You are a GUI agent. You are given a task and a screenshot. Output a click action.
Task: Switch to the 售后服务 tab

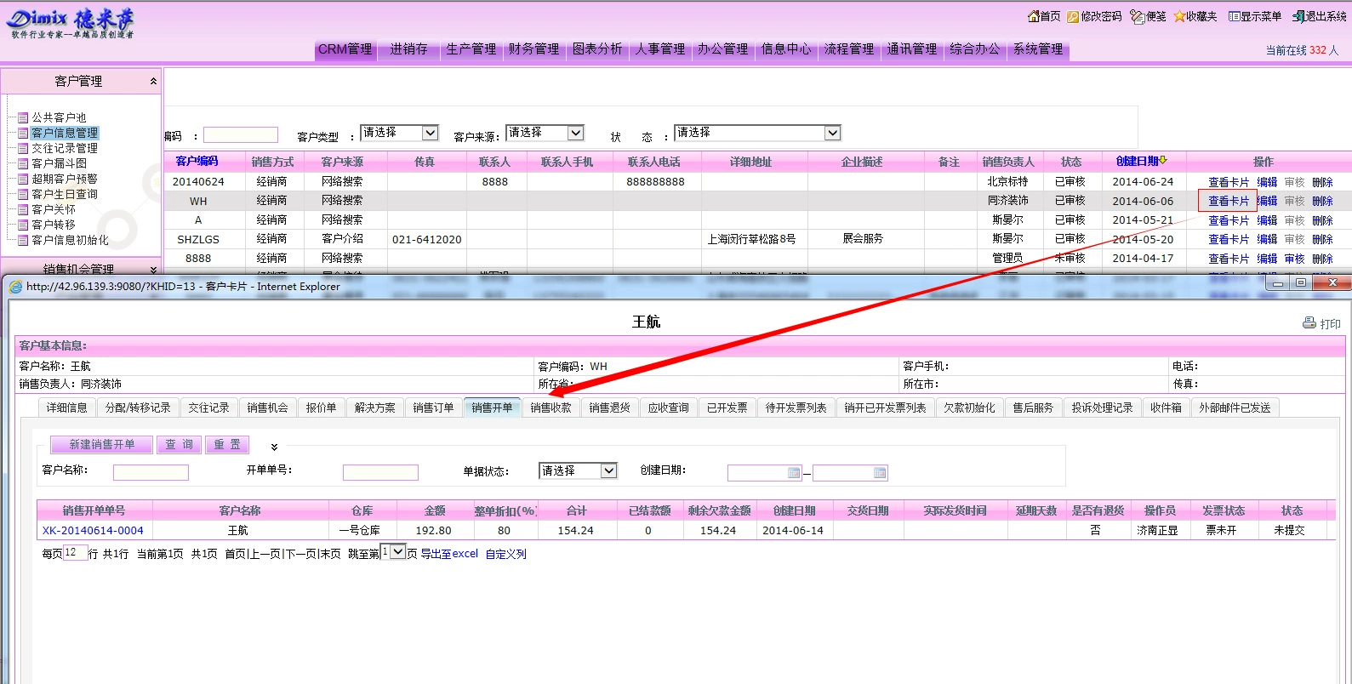point(1033,408)
